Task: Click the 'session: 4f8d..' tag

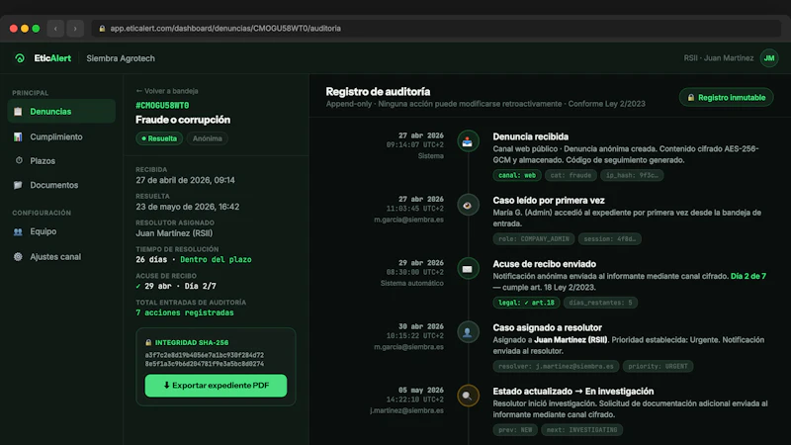Action: click(x=610, y=238)
